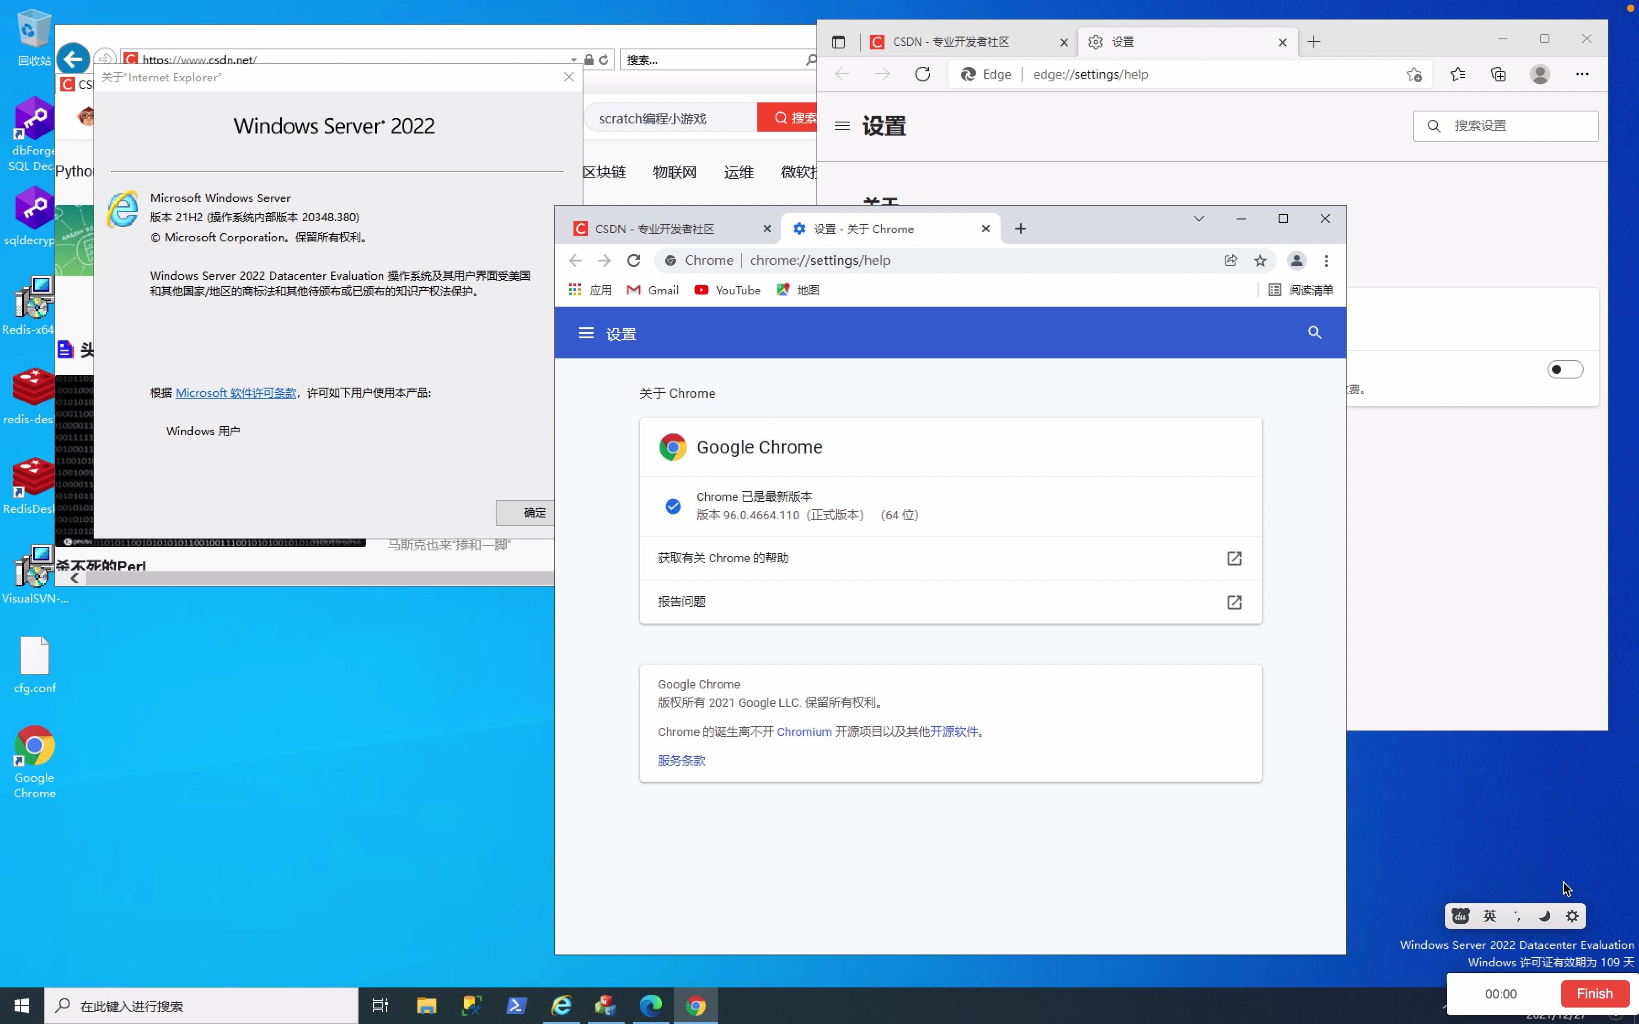The image size is (1639, 1024).
Task: Refresh the page in Internet Explorer
Action: [604, 59]
